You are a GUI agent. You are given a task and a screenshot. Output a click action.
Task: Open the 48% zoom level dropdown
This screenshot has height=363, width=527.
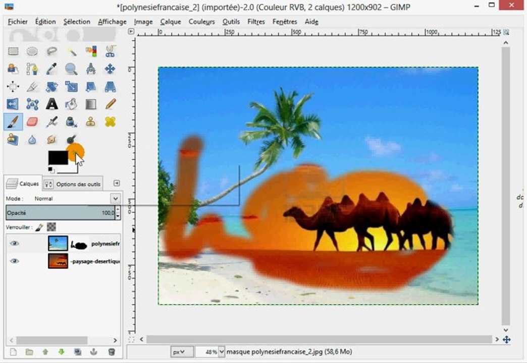[x=222, y=352]
